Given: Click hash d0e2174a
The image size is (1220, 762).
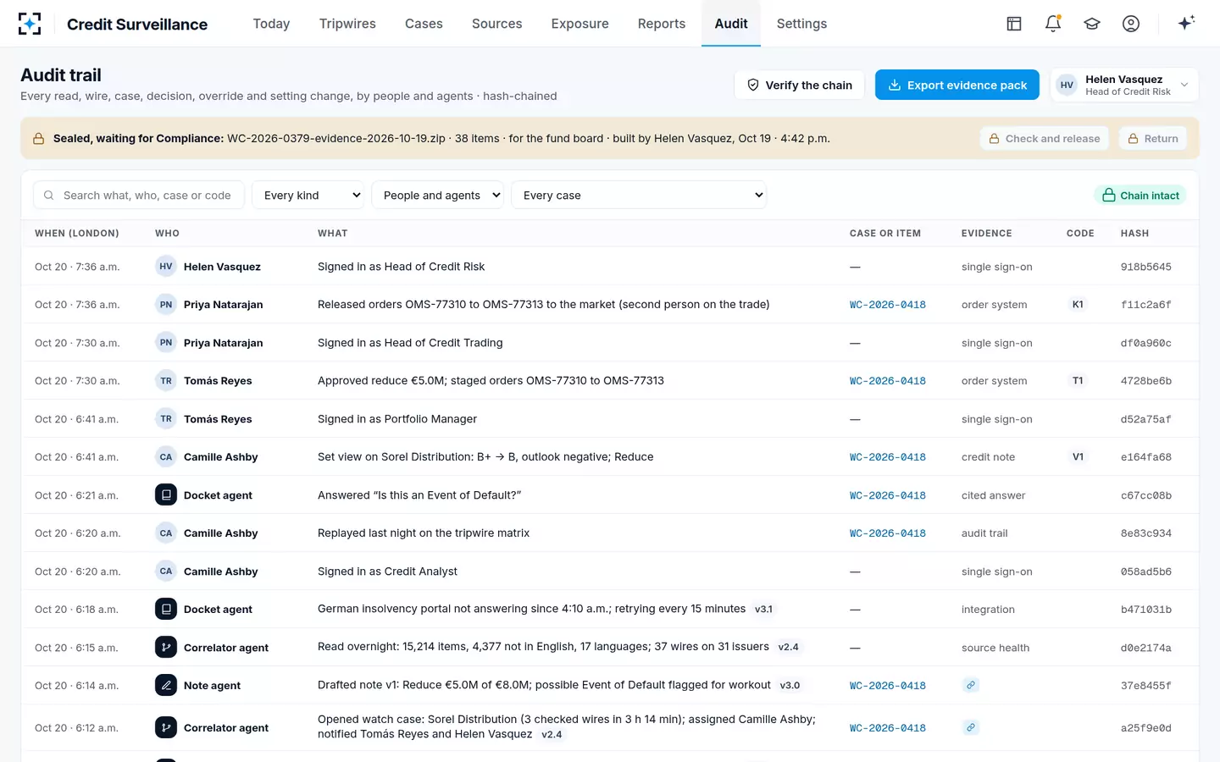Looking at the screenshot, I should pyautogui.click(x=1145, y=648).
